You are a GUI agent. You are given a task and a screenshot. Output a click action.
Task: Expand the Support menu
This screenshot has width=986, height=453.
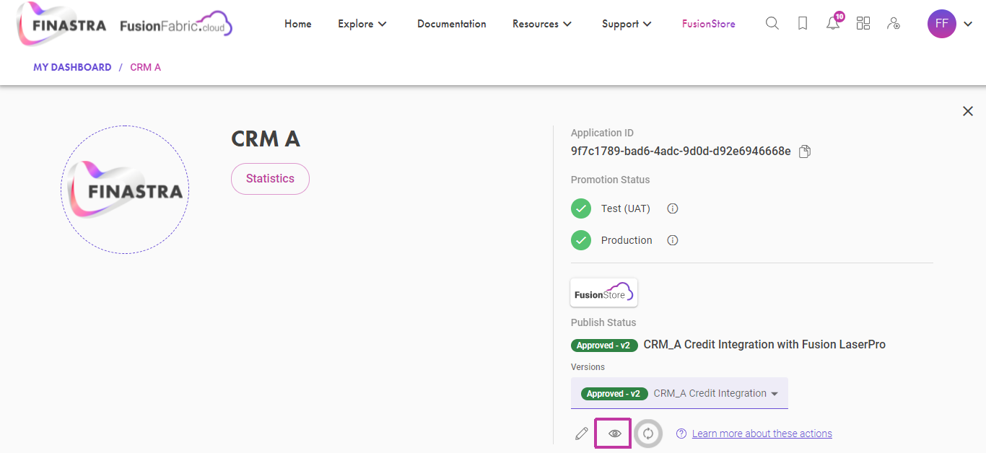click(627, 24)
